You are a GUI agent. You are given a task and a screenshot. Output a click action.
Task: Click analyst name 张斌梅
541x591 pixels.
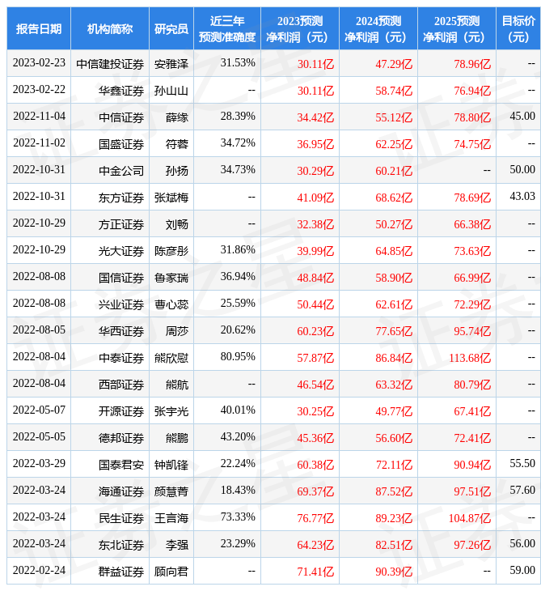pyautogui.click(x=171, y=198)
